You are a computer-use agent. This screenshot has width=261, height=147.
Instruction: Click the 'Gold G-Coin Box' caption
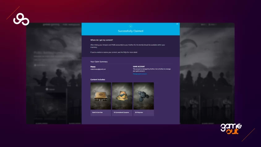(97, 113)
